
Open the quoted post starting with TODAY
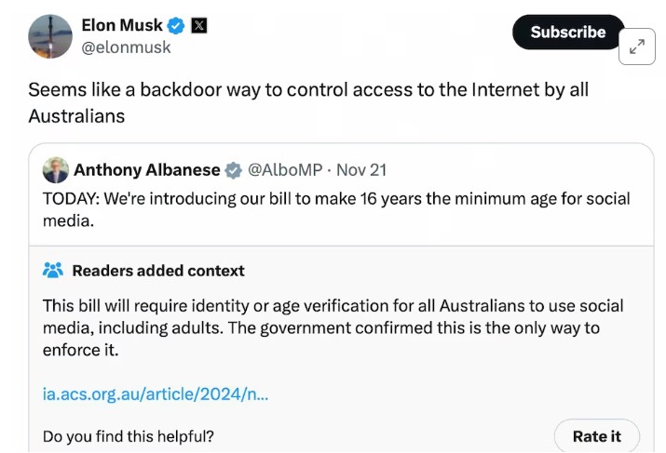335,209
